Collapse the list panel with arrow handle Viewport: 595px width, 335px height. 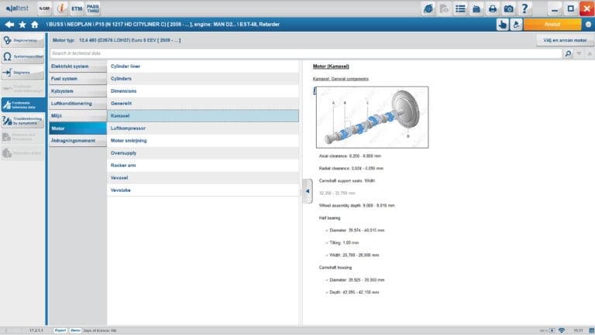pyautogui.click(x=307, y=190)
